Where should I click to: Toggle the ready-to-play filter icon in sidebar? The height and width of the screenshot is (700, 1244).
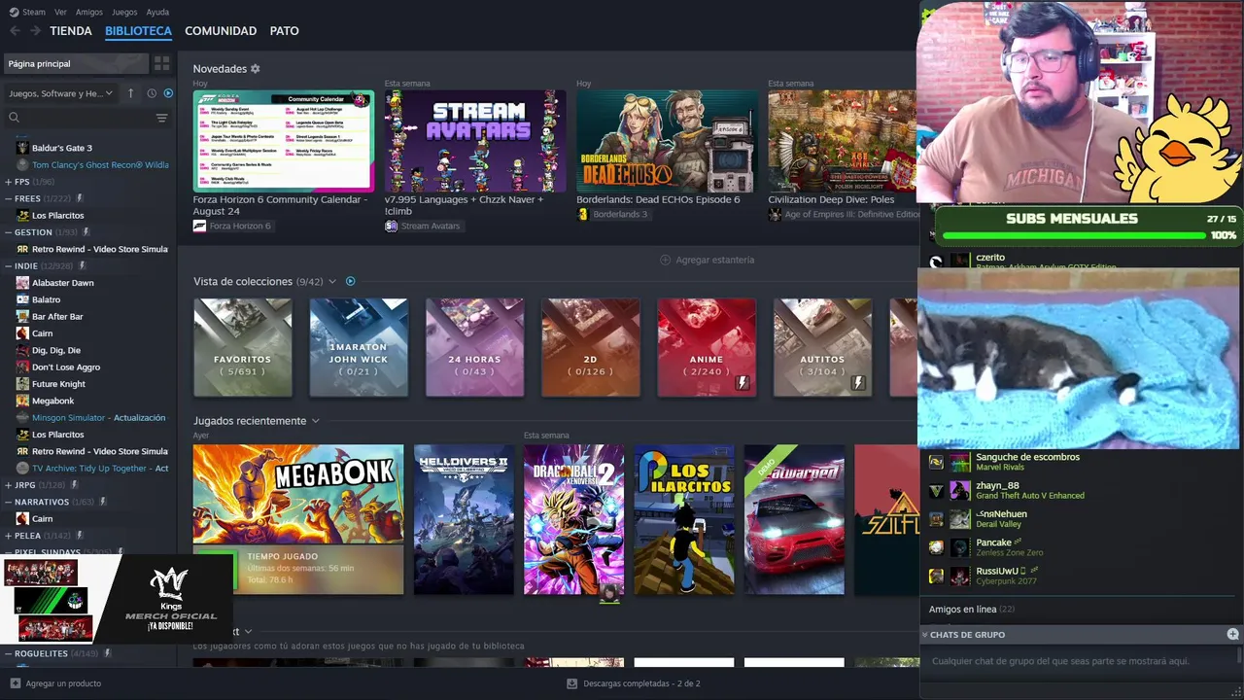tap(168, 93)
